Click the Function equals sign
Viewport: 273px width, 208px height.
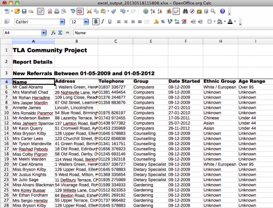(67, 33)
